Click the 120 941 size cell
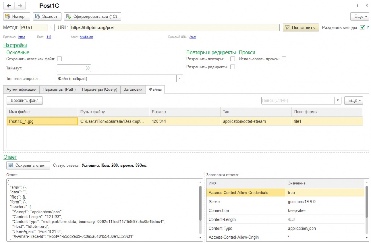Viewport: 371px width, 243px height. click(x=184, y=121)
